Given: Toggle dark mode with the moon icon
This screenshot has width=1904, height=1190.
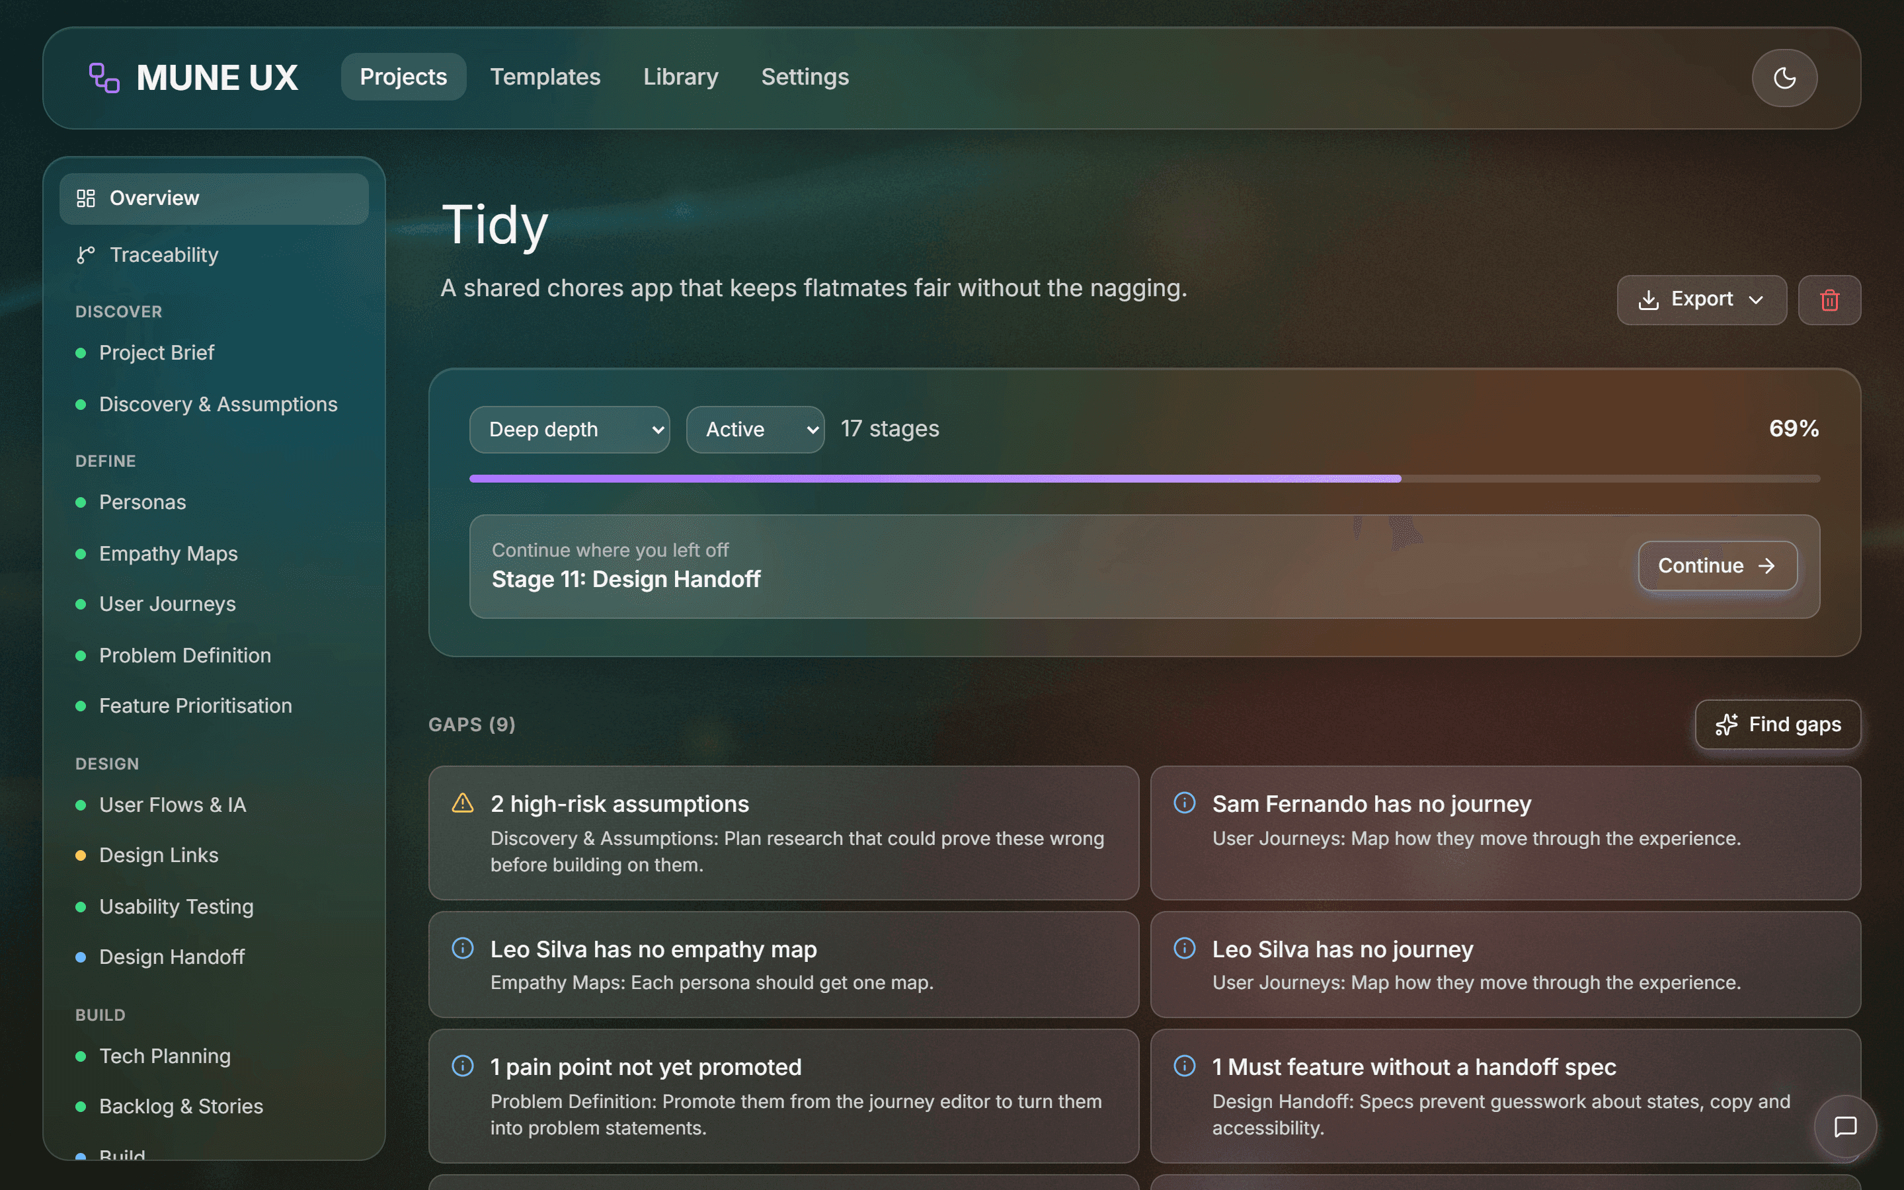Looking at the screenshot, I should click(x=1784, y=78).
